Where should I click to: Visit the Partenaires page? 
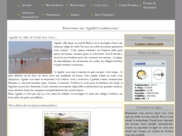[x=53, y=15]
